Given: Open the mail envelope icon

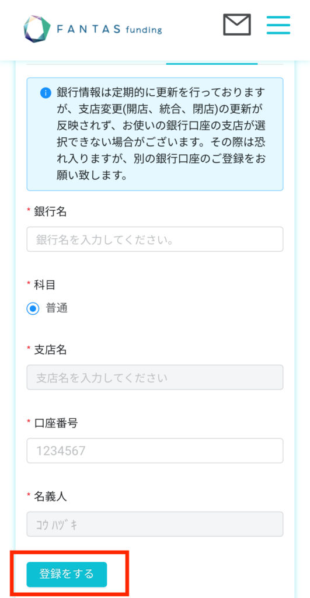Looking at the screenshot, I should pyautogui.click(x=237, y=25).
